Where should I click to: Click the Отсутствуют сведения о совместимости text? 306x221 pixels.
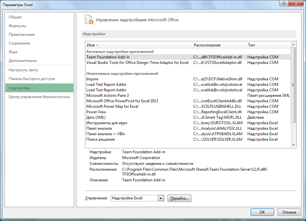(158, 164)
